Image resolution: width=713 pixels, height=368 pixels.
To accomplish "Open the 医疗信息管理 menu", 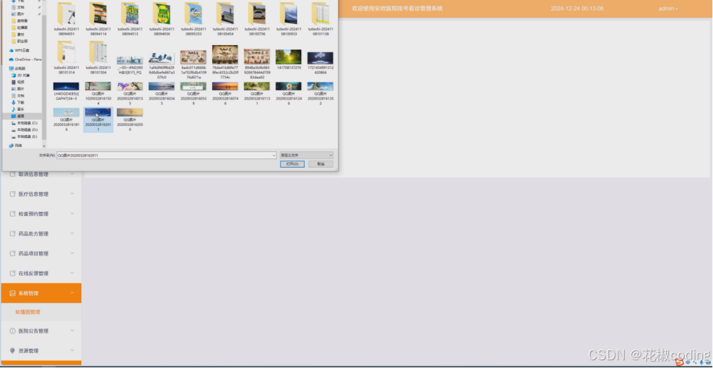I will [x=41, y=194].
